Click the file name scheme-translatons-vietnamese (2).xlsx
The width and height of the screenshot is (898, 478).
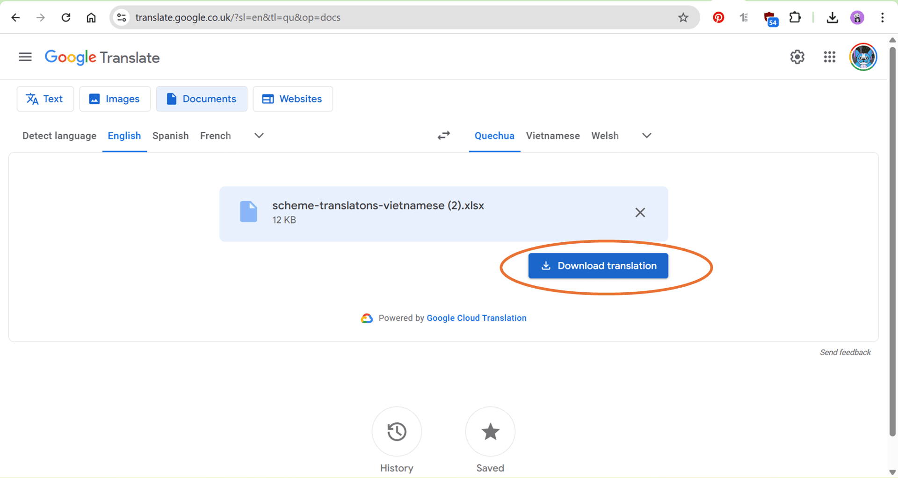[378, 205]
